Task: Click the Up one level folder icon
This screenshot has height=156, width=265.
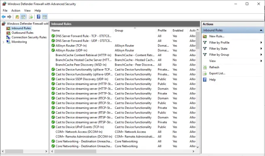Action: point(17,17)
